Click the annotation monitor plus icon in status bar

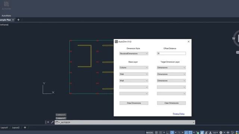click(x=228, y=133)
